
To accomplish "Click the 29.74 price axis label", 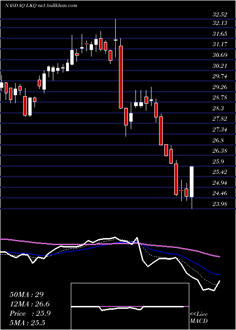I will pos(220,76).
